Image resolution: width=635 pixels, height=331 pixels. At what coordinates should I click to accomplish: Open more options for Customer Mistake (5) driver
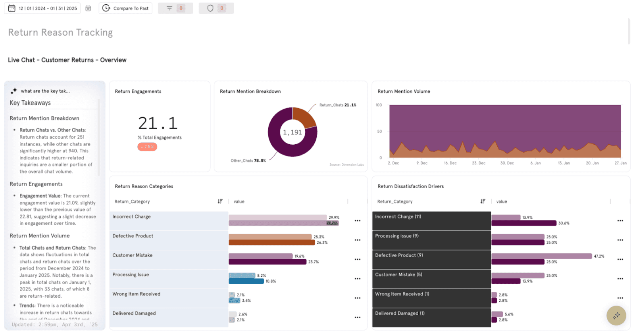tap(620, 279)
